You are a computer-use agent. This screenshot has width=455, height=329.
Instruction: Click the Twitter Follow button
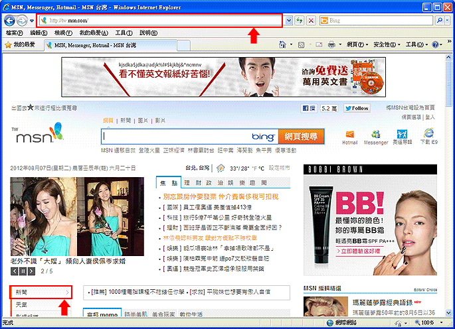[x=357, y=108]
